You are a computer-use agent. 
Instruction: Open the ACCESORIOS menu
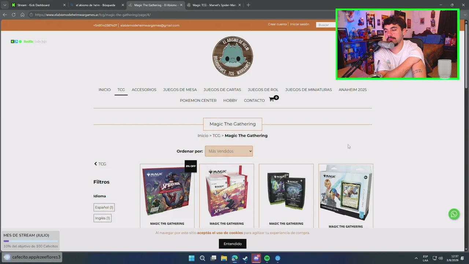(144, 89)
